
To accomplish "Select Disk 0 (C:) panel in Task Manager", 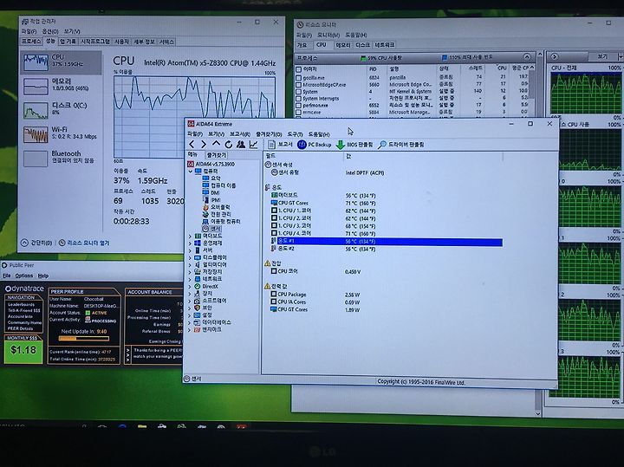I will pyautogui.click(x=61, y=110).
